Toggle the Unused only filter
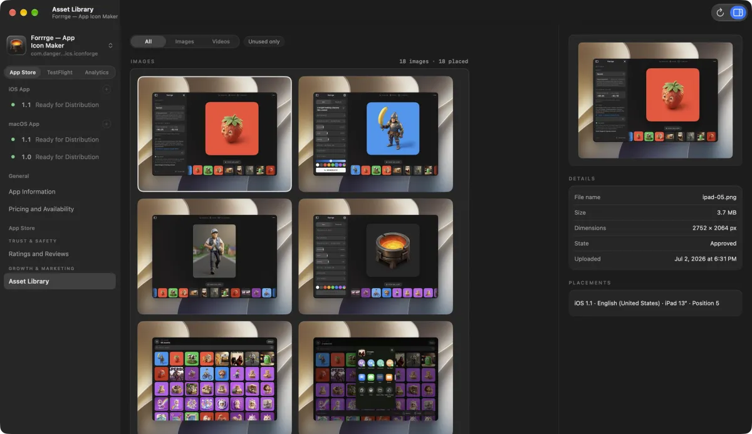 (x=264, y=41)
